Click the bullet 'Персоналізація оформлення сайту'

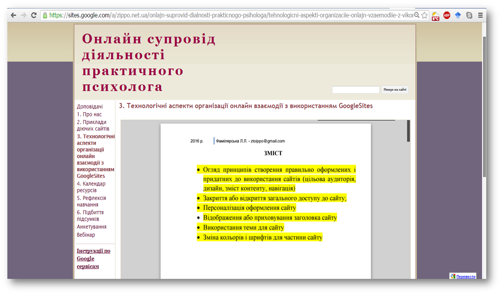[x=249, y=208]
